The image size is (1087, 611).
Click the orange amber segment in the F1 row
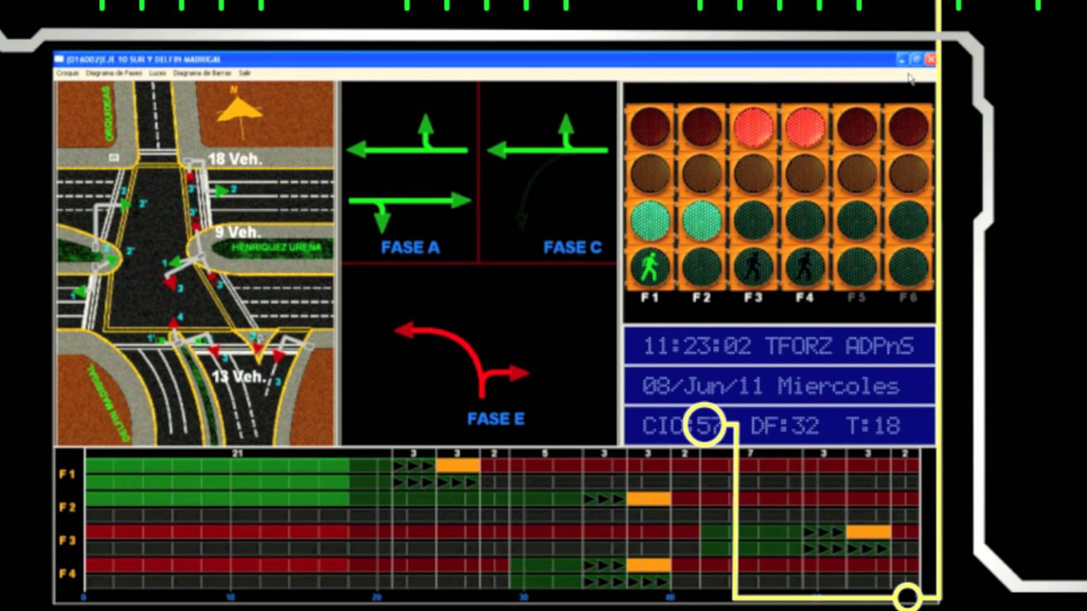(x=457, y=466)
